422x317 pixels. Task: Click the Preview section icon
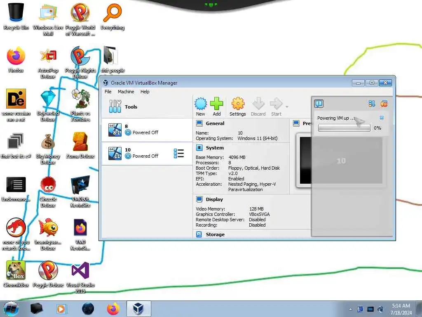pos(296,123)
